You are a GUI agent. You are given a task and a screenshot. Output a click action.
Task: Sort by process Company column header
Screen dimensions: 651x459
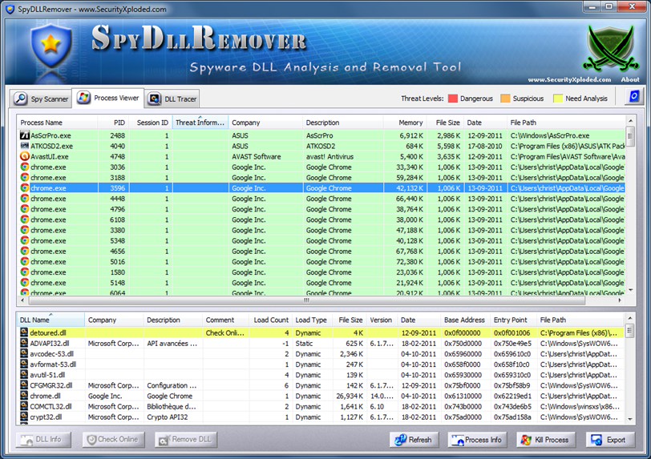[x=265, y=123]
